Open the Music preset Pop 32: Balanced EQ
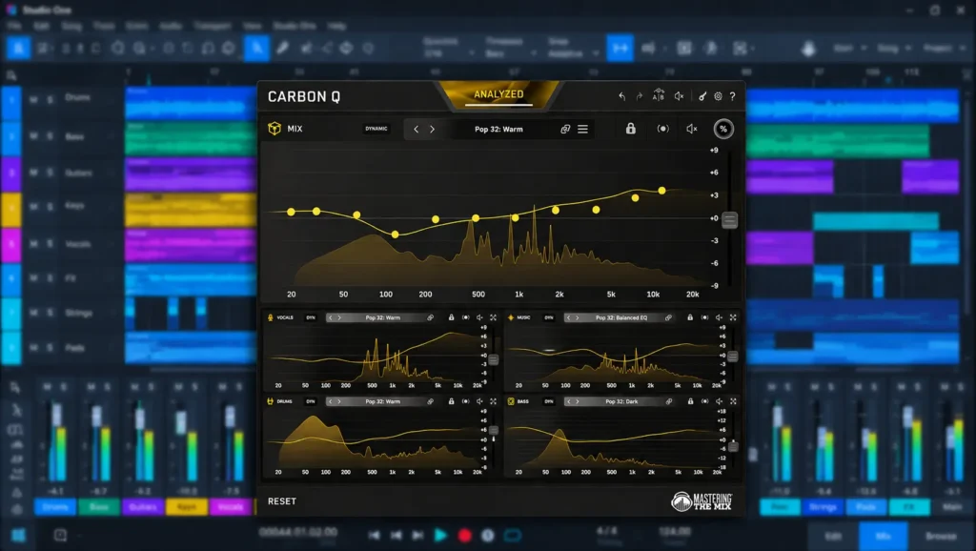Screen dimensions: 976x551 [x=621, y=317]
